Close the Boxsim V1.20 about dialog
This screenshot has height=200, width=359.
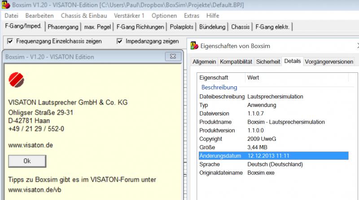click(x=173, y=57)
